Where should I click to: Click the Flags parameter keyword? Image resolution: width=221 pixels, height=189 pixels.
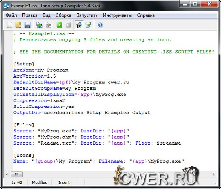[142, 143]
